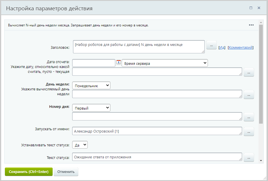Open the Первый day number dropdown
The width and height of the screenshot is (268, 181).
click(91, 108)
